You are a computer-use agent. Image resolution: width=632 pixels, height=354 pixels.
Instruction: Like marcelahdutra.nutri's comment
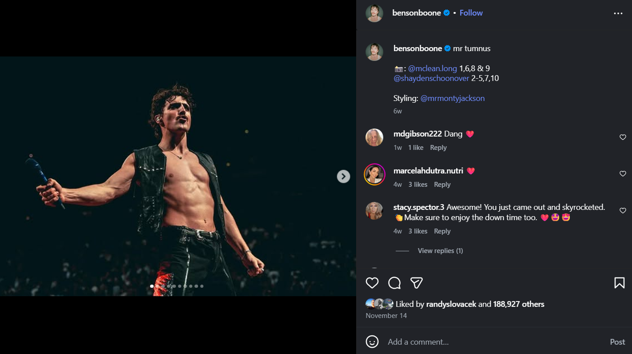623,174
